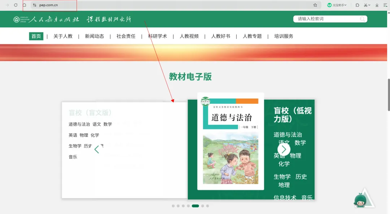Click the browser forward arrow
This screenshot has width=390, height=214.
click(x=7, y=5)
